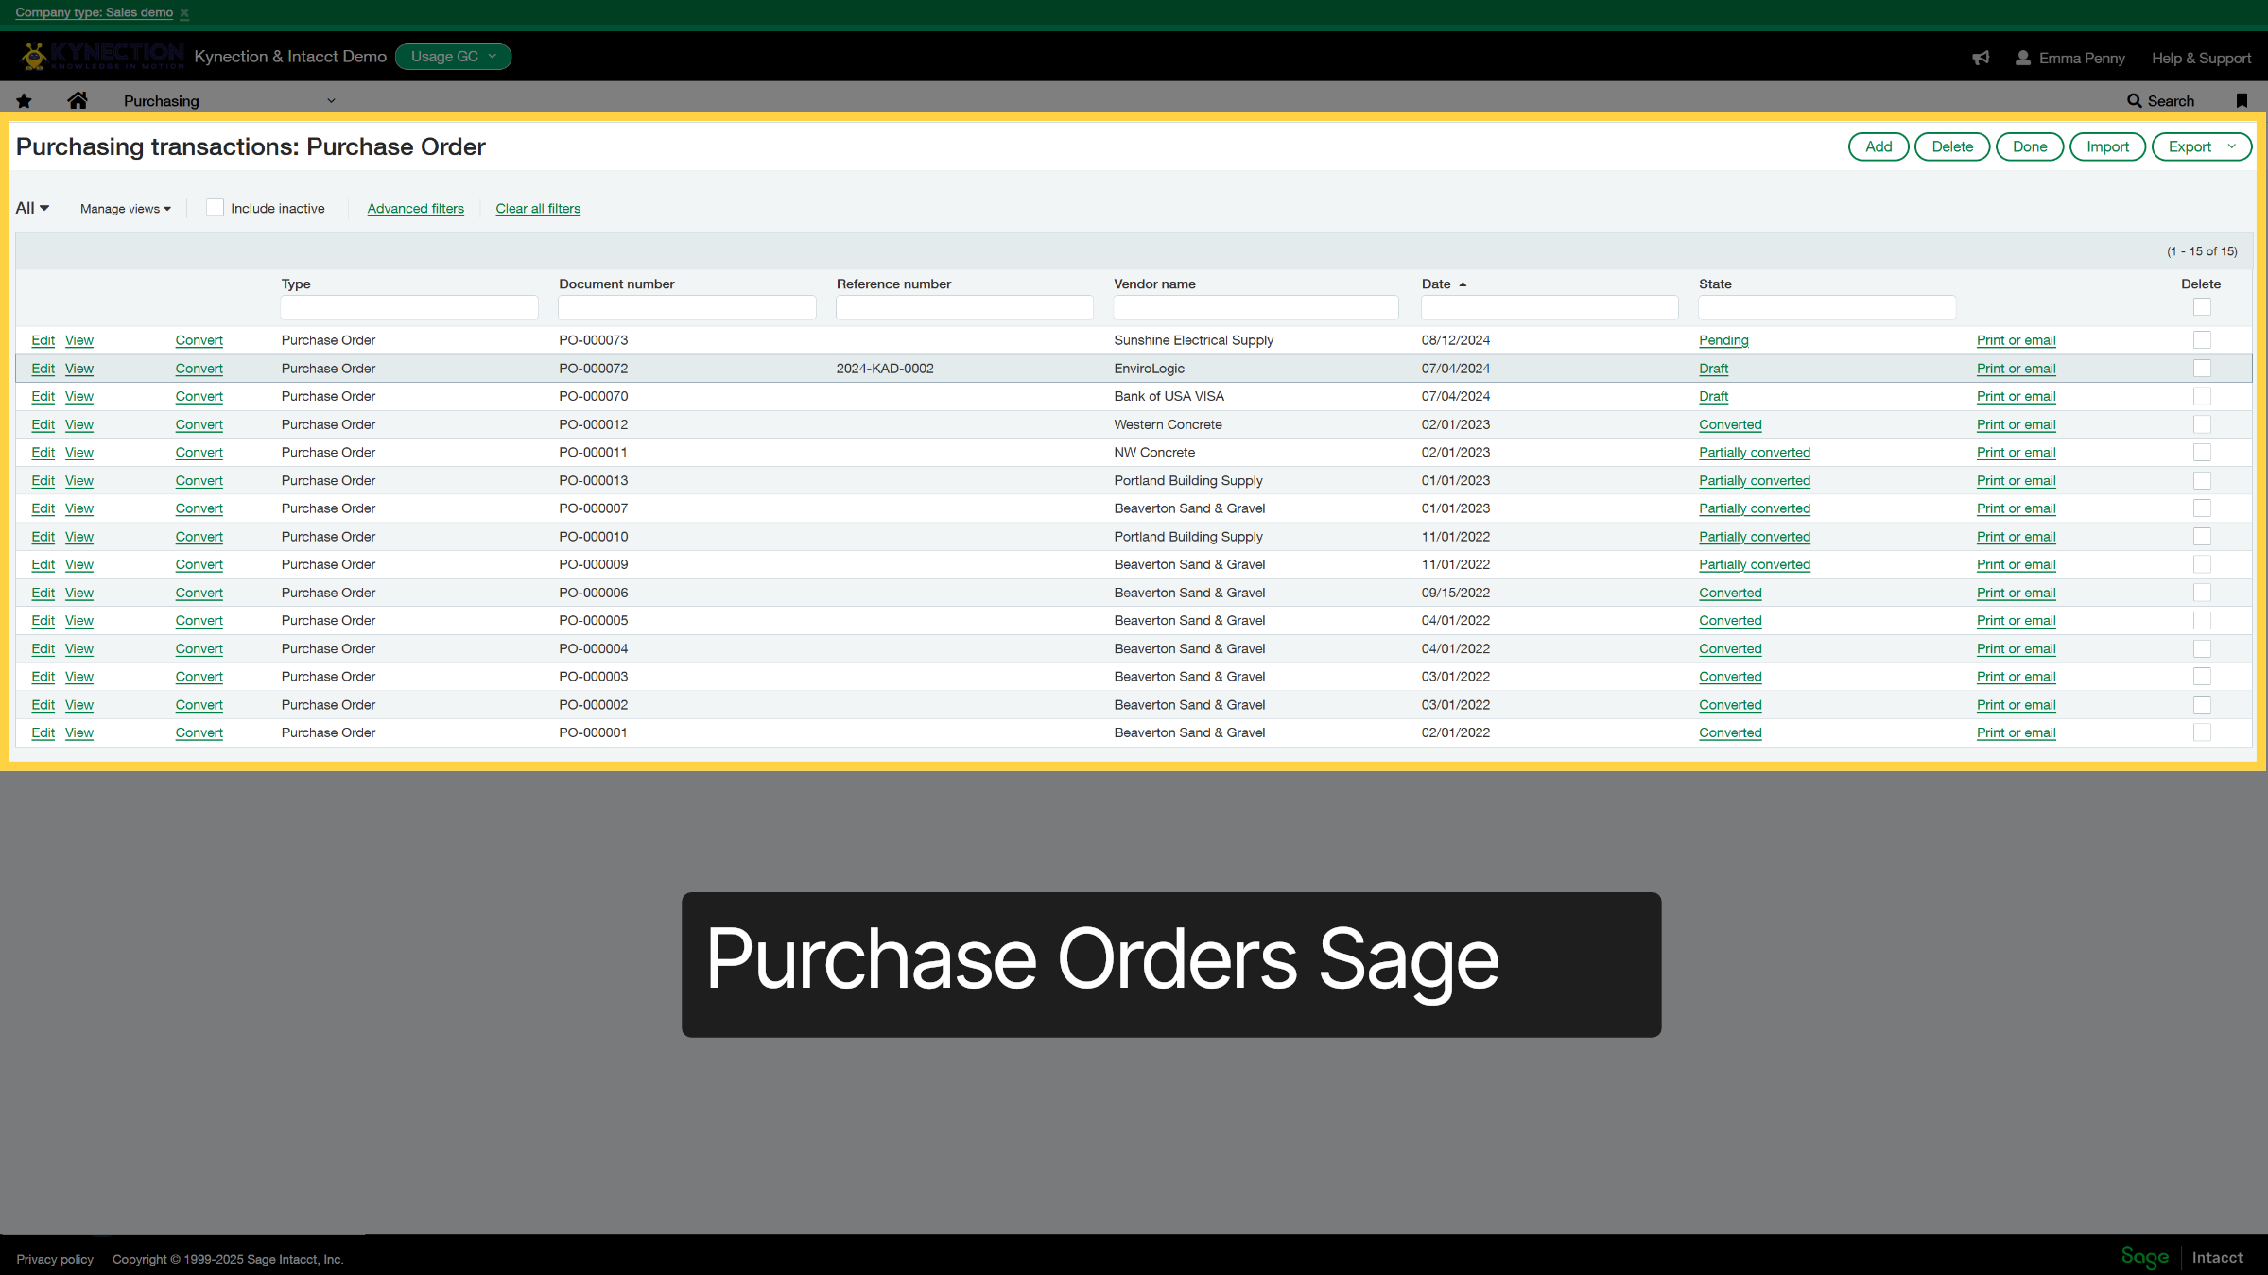Edit purchase order PO-000073
Viewport: 2268px width, 1275px height.
[43, 340]
